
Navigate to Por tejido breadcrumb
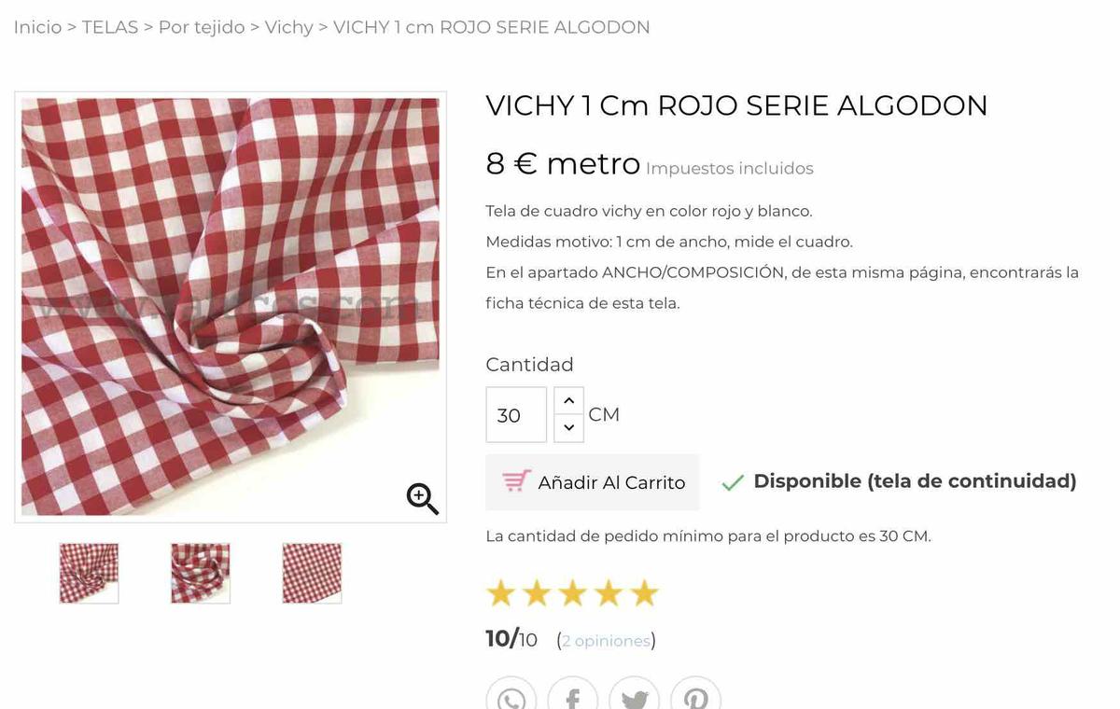(x=202, y=27)
